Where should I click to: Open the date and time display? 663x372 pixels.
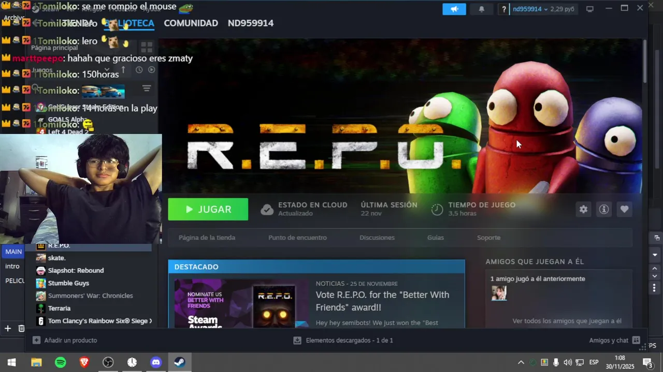619,362
